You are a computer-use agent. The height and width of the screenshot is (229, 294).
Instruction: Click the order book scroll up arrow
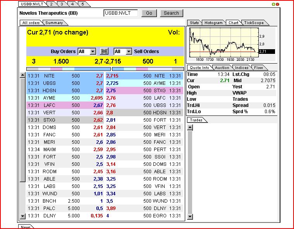tap(22, 75)
